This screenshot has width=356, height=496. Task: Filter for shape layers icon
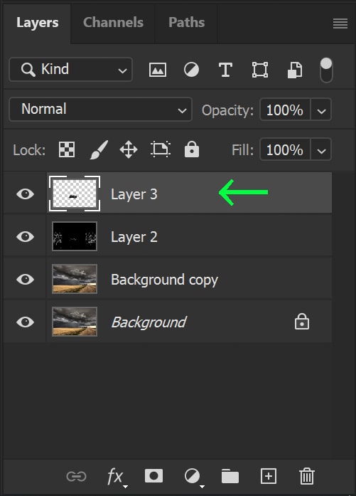260,70
